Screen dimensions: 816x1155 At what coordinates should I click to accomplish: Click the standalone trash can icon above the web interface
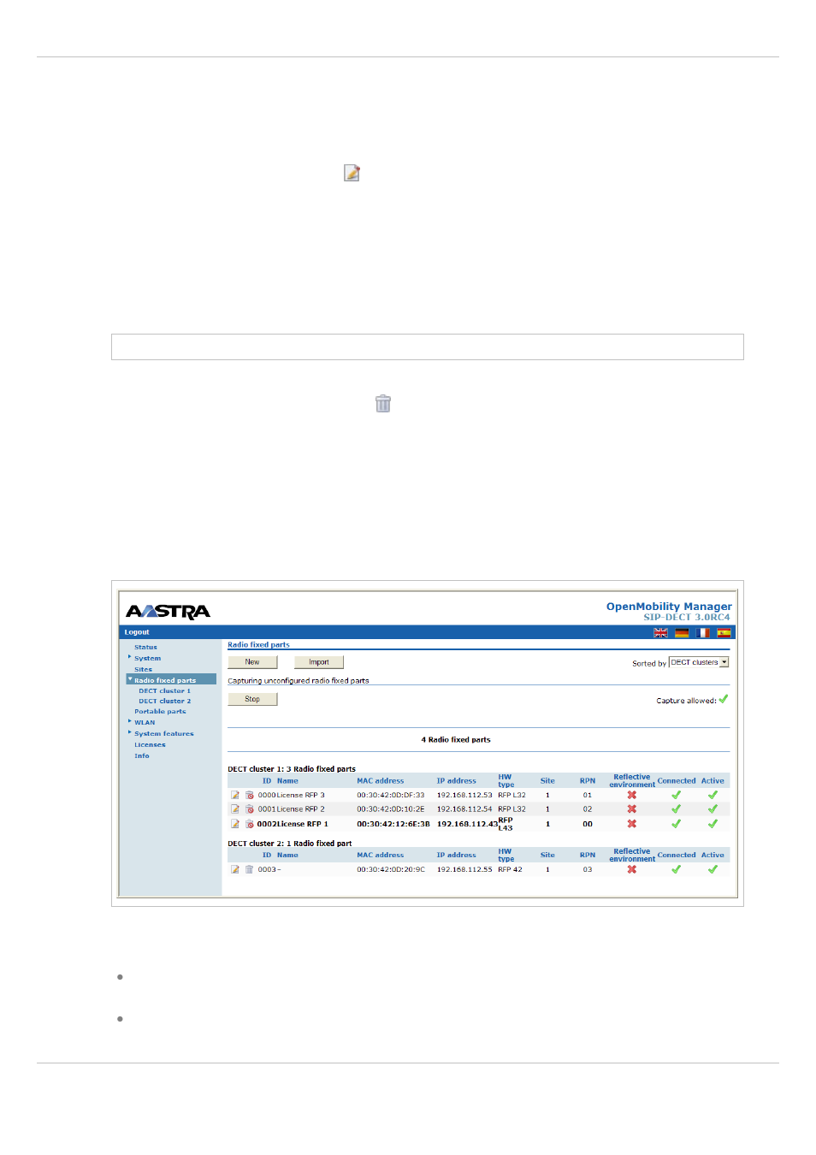pyautogui.click(x=383, y=403)
